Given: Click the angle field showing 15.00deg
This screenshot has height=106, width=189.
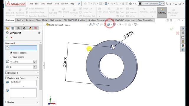Looking at the screenshot, I should [x=22, y=62].
